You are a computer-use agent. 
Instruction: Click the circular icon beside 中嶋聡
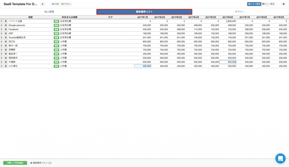[x=6, y=62]
